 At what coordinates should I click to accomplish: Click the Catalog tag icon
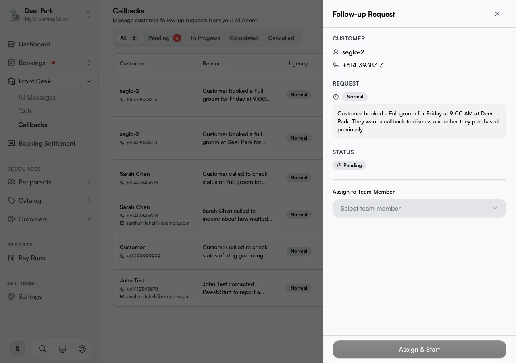[x=11, y=200]
